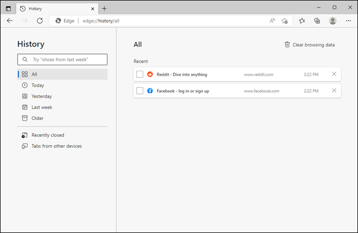Open the Collections panel
The width and height of the screenshot is (358, 233).
317,21
